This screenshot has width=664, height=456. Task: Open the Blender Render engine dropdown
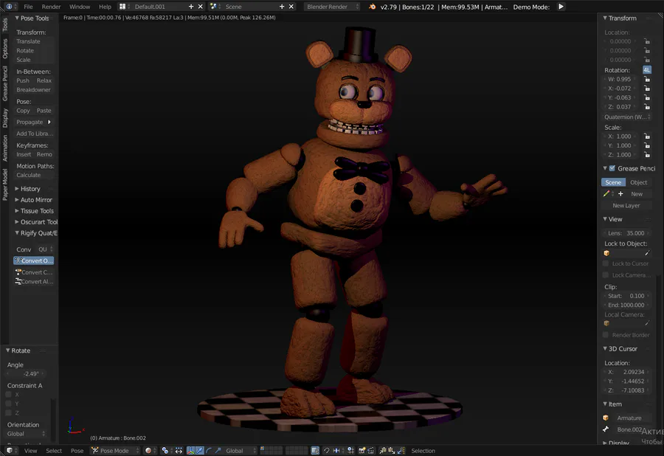click(x=331, y=7)
